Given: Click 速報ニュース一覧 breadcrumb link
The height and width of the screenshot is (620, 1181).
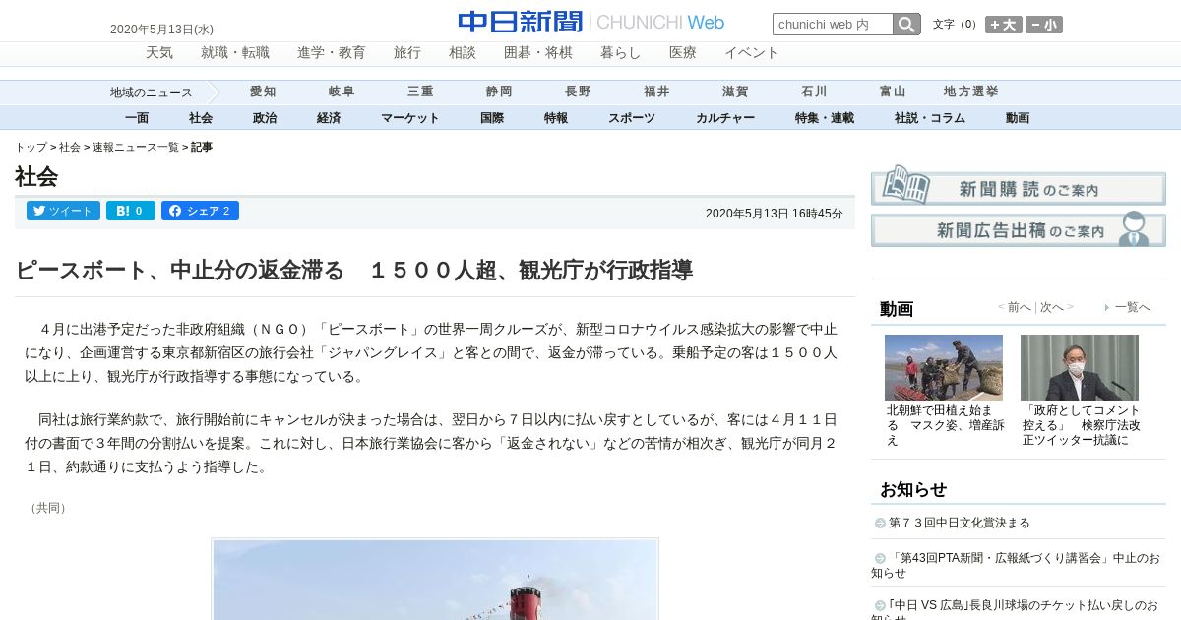Looking at the screenshot, I should [136, 147].
